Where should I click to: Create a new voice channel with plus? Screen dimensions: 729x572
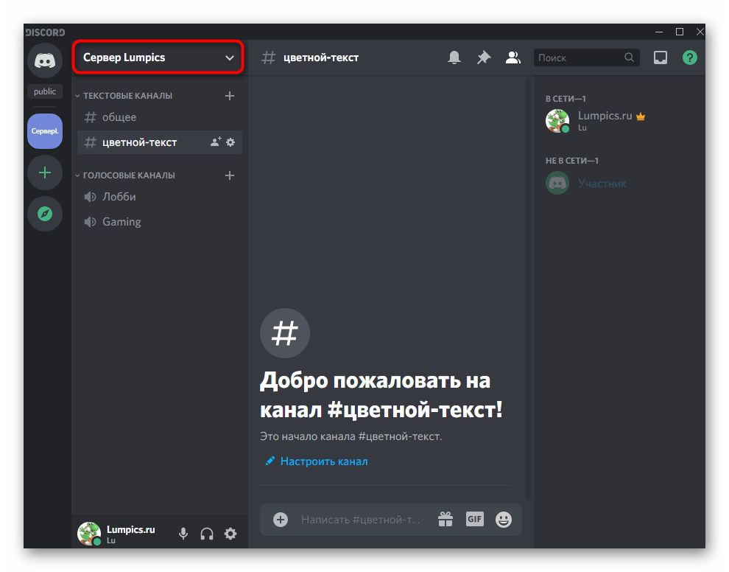(x=230, y=175)
